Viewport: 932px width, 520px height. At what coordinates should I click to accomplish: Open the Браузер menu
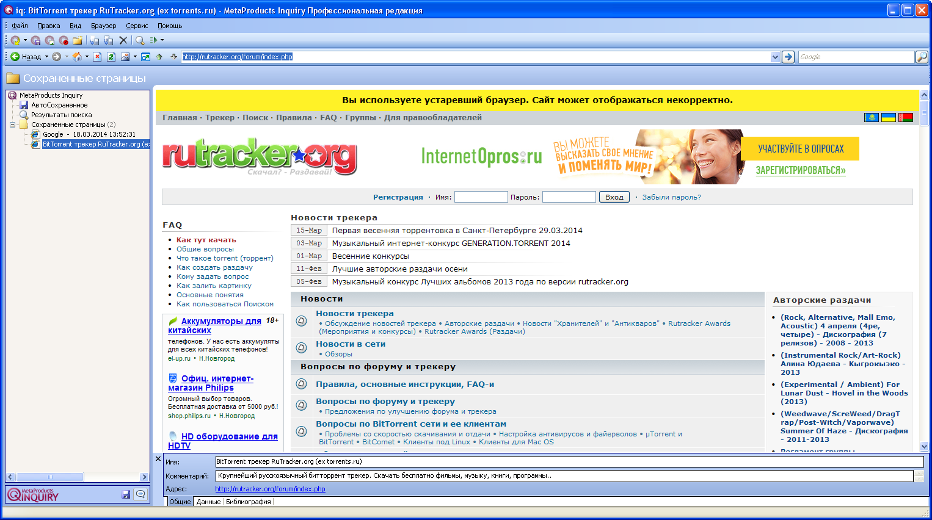[x=103, y=26]
